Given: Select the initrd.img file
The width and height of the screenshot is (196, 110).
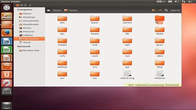Looking at the screenshot, I should tap(127, 75).
